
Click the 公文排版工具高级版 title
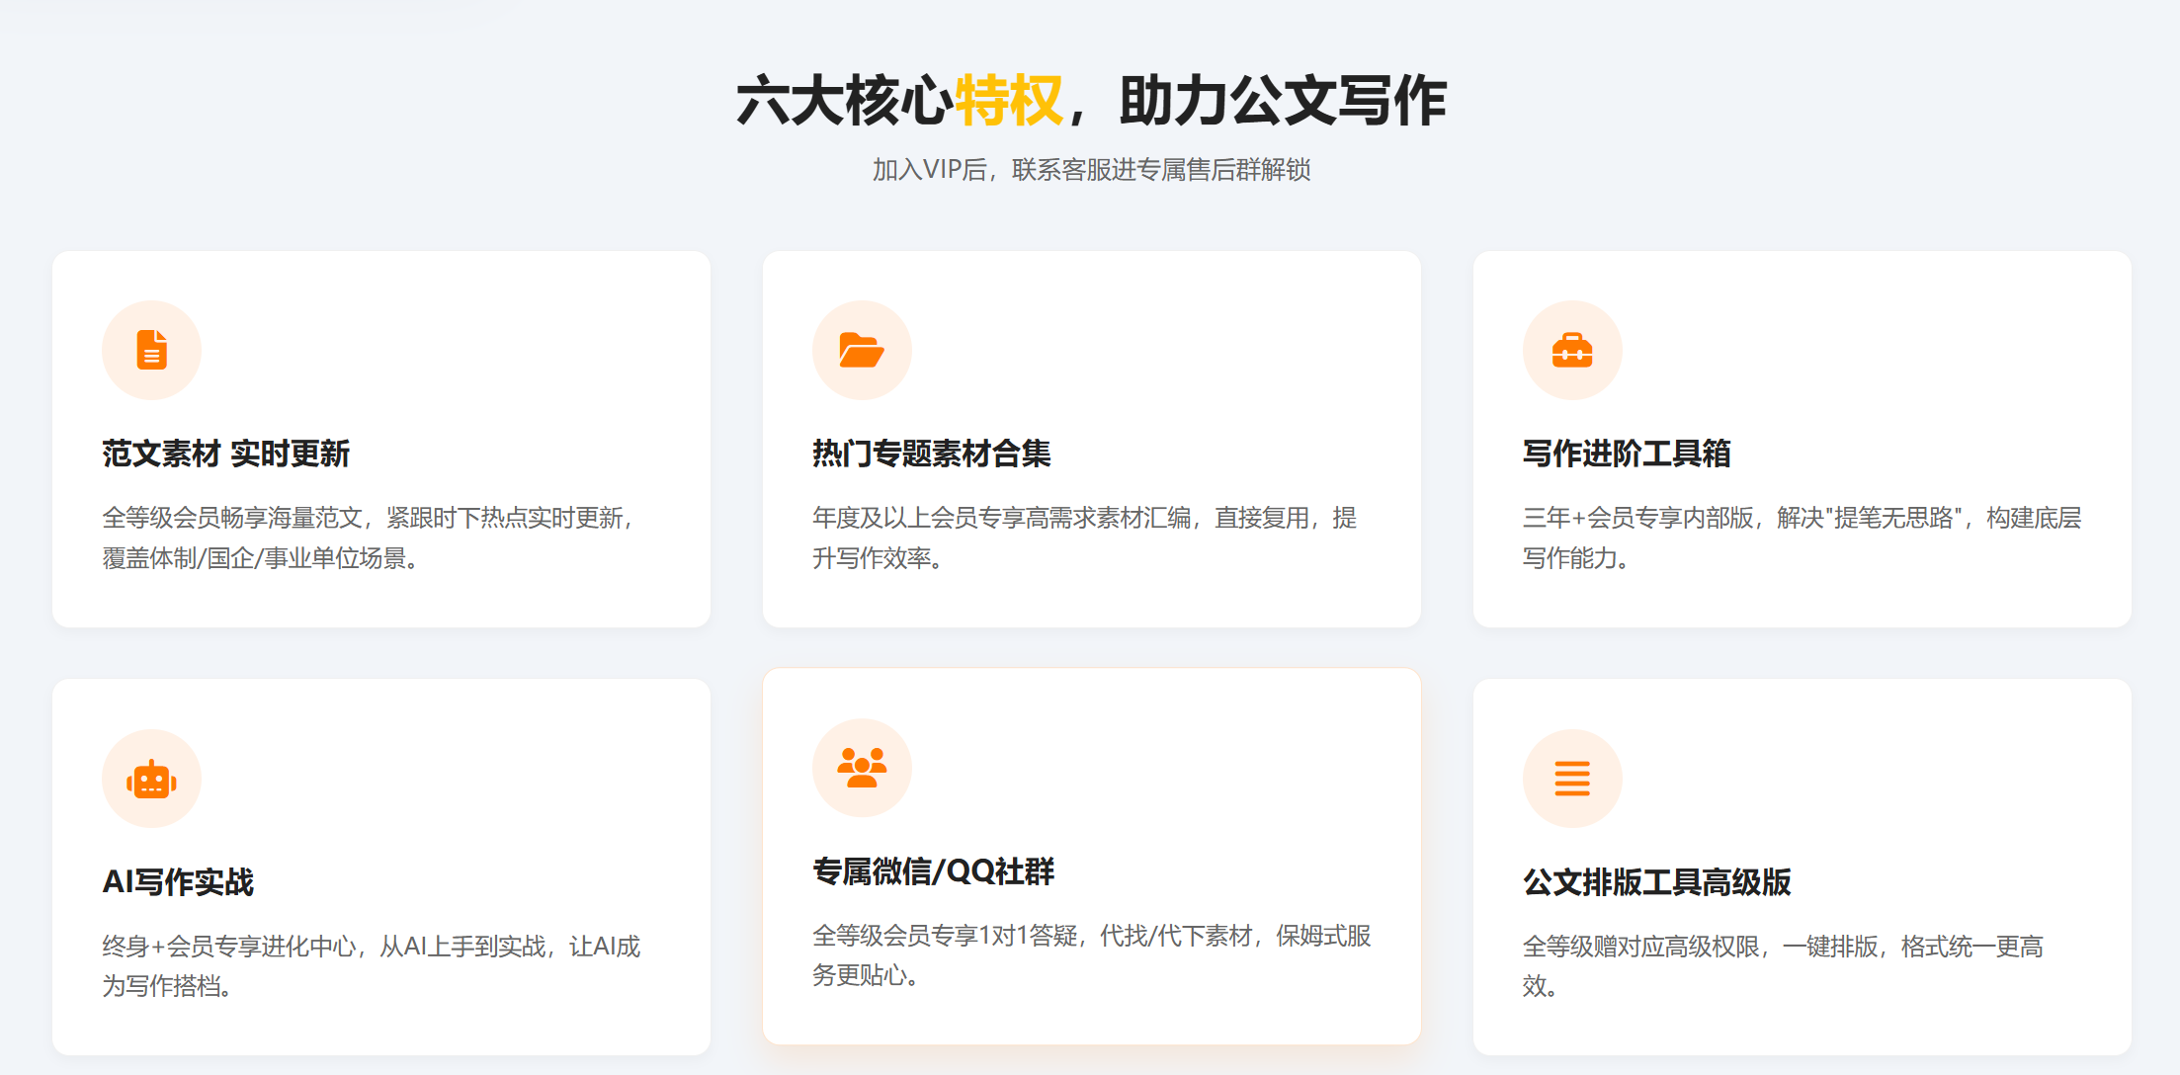pos(1656,881)
